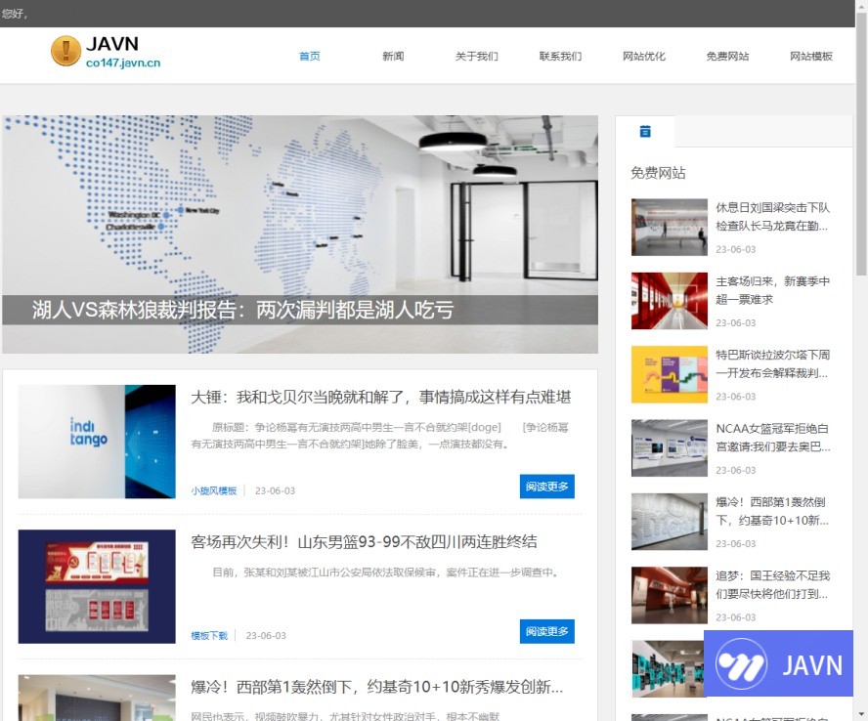Open sidebar article 爆冷！西部第1轰然倒下
The height and width of the screenshot is (721, 868).
[x=773, y=511]
